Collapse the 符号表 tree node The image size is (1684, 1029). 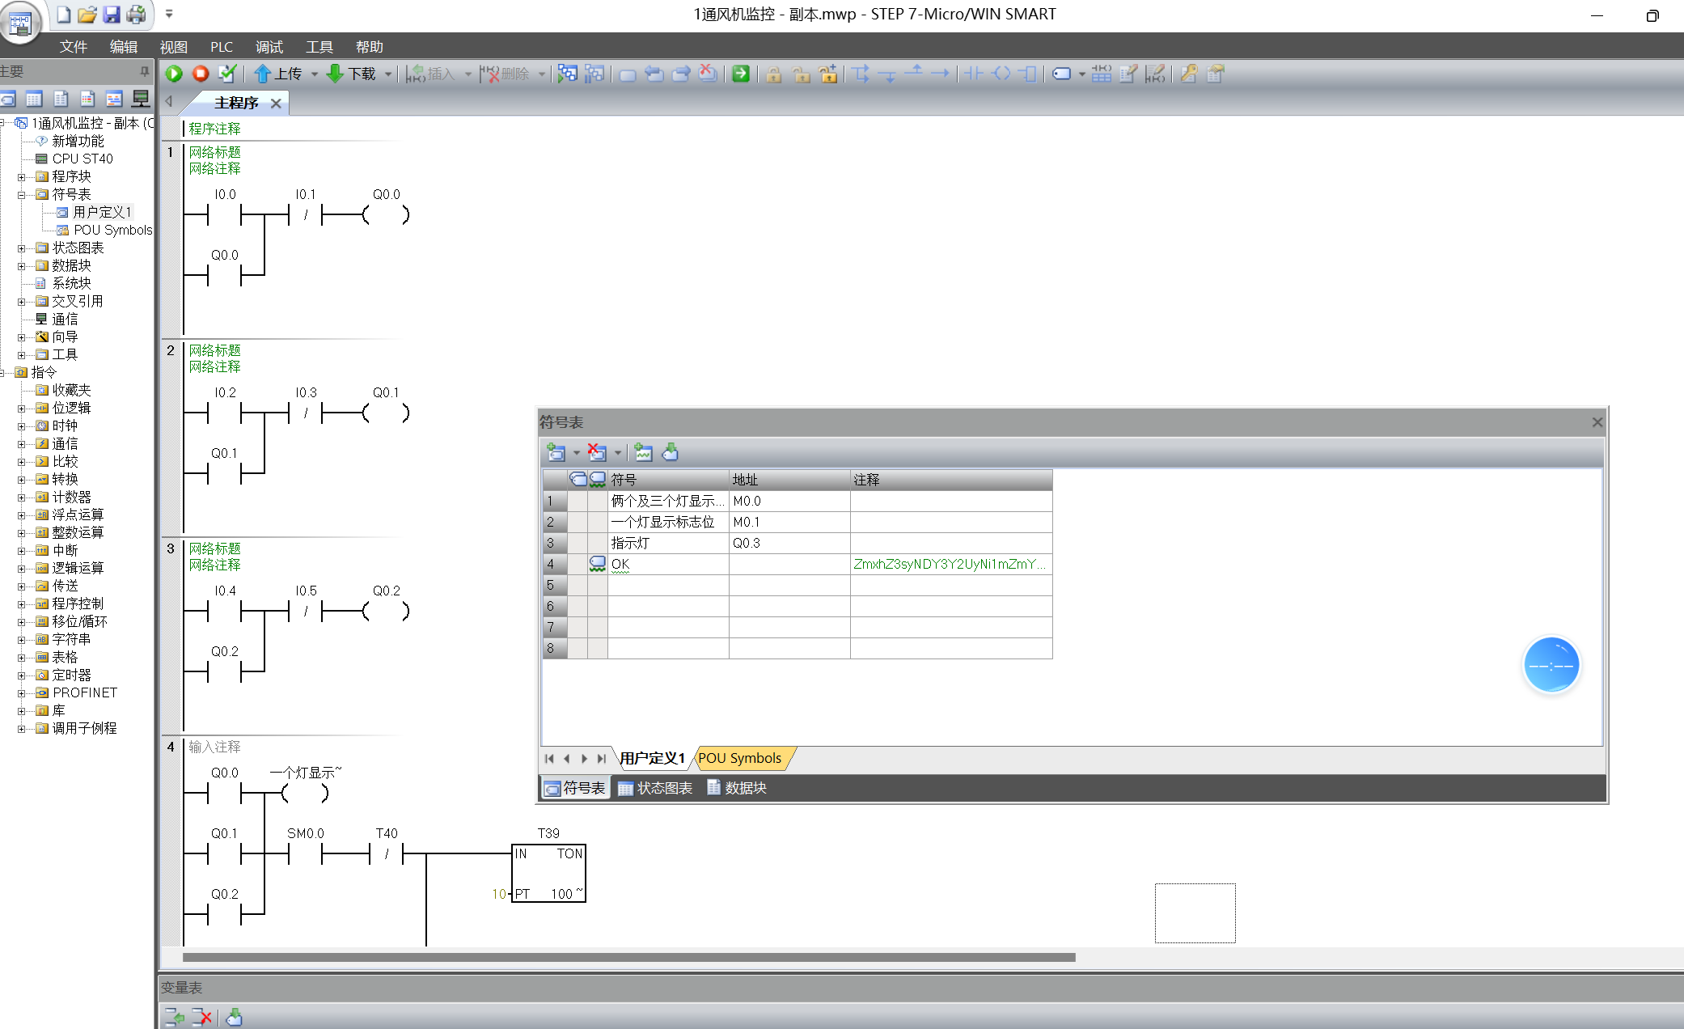click(22, 194)
